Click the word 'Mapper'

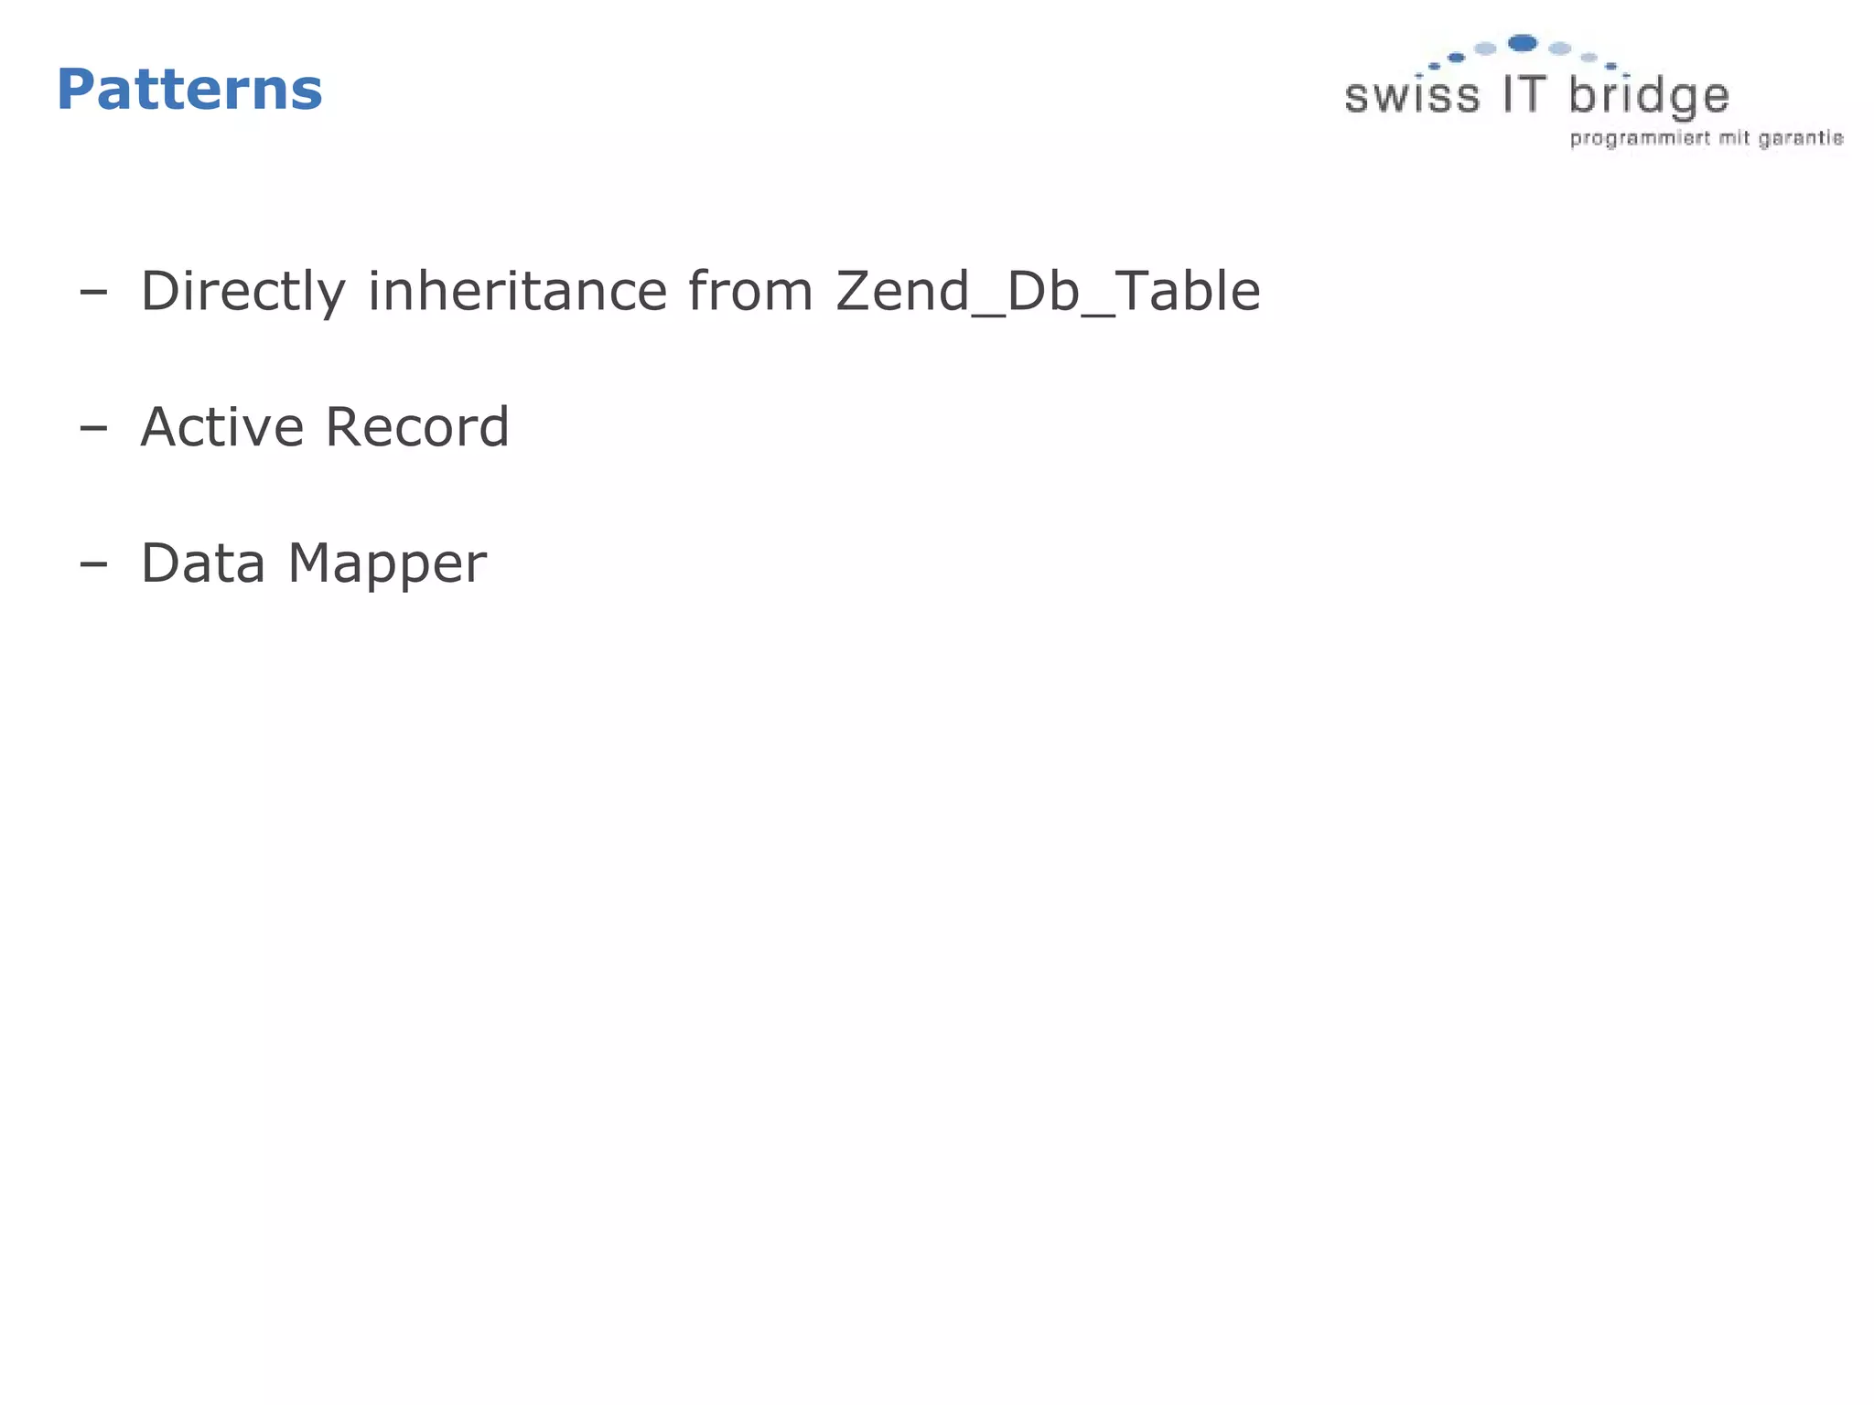pos(387,564)
